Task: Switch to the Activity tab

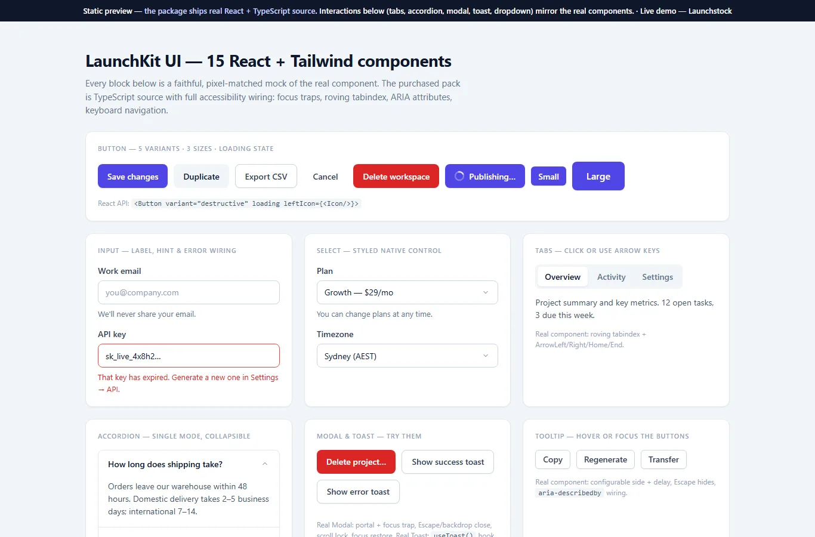Action: pyautogui.click(x=612, y=277)
